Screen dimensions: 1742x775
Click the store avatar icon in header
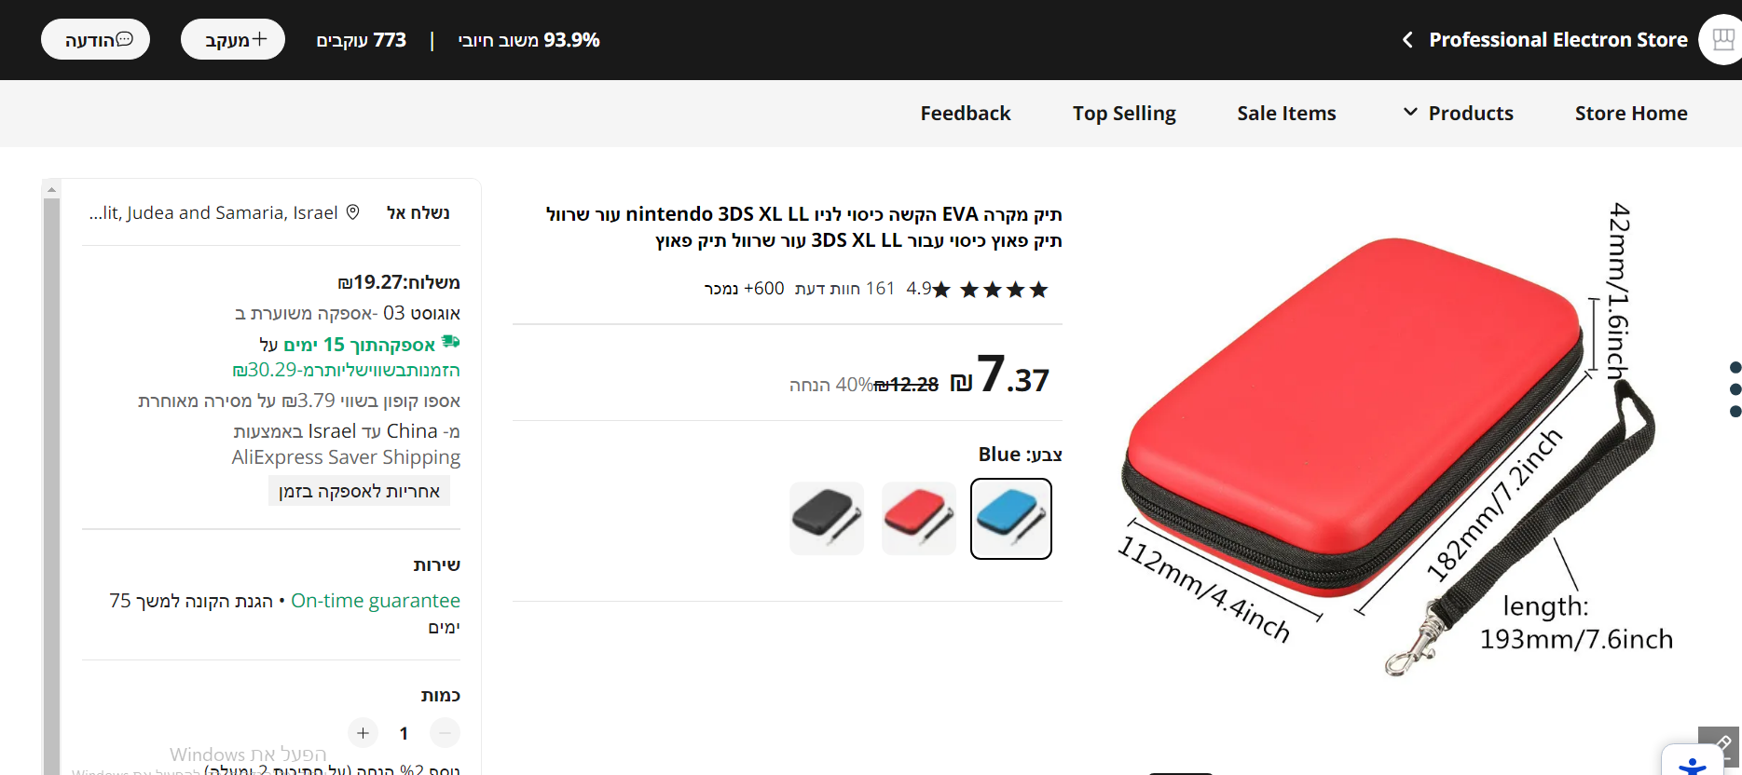(x=1721, y=40)
